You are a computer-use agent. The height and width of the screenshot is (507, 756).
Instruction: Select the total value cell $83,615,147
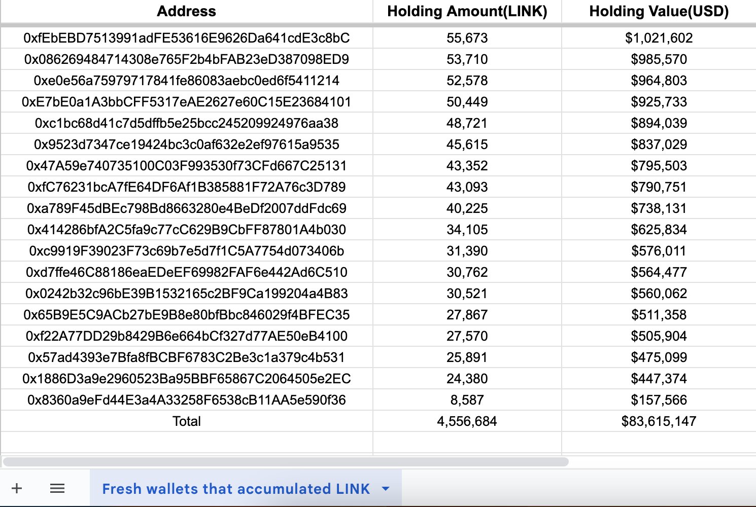coord(659,421)
